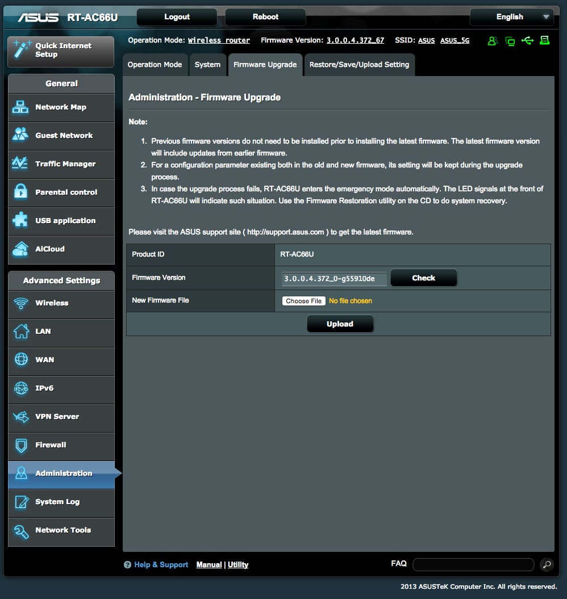Click the Firmware Version text field
Screen dimensions: 567x599
(x=334, y=278)
